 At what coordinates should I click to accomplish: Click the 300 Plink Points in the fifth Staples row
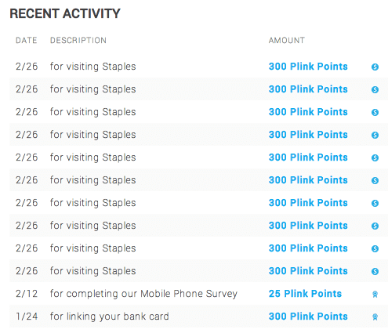(308, 157)
